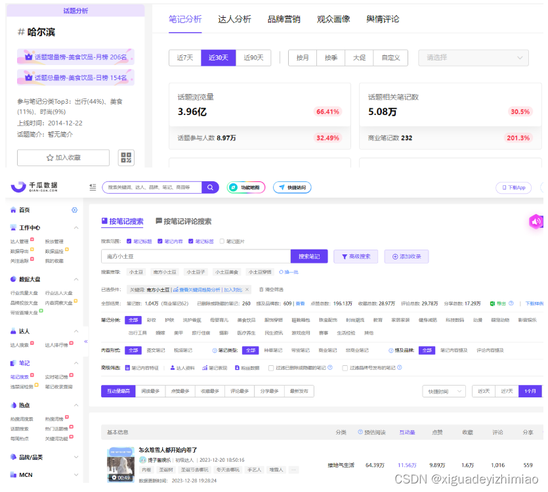This screenshot has width=548, height=492.
Task: Open the 快捷时间 dropdown
Action: point(444,391)
